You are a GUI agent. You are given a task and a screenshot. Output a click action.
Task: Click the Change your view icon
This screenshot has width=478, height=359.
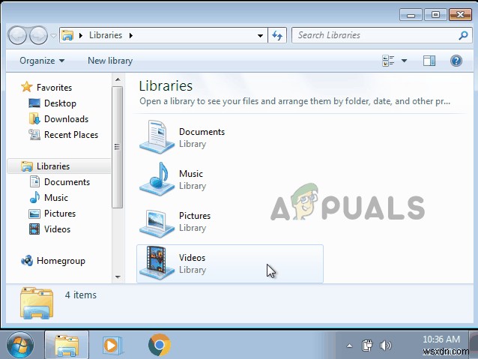point(388,61)
